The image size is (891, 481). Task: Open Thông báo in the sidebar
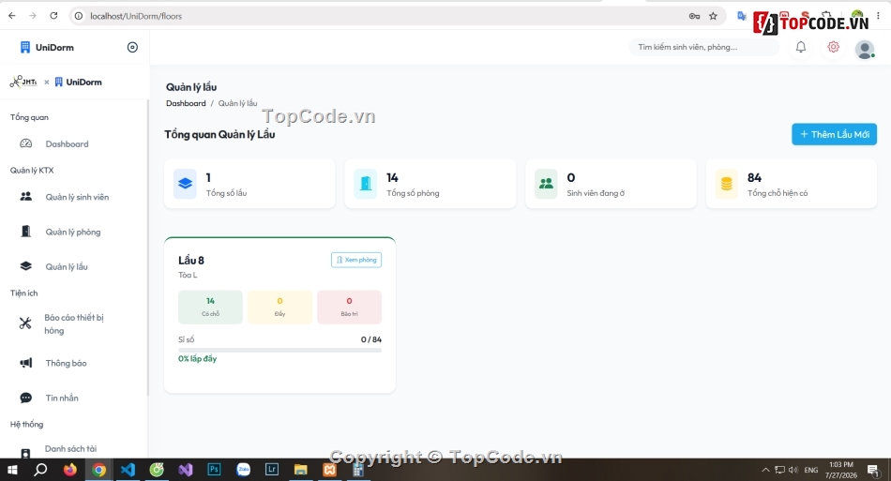click(x=66, y=363)
